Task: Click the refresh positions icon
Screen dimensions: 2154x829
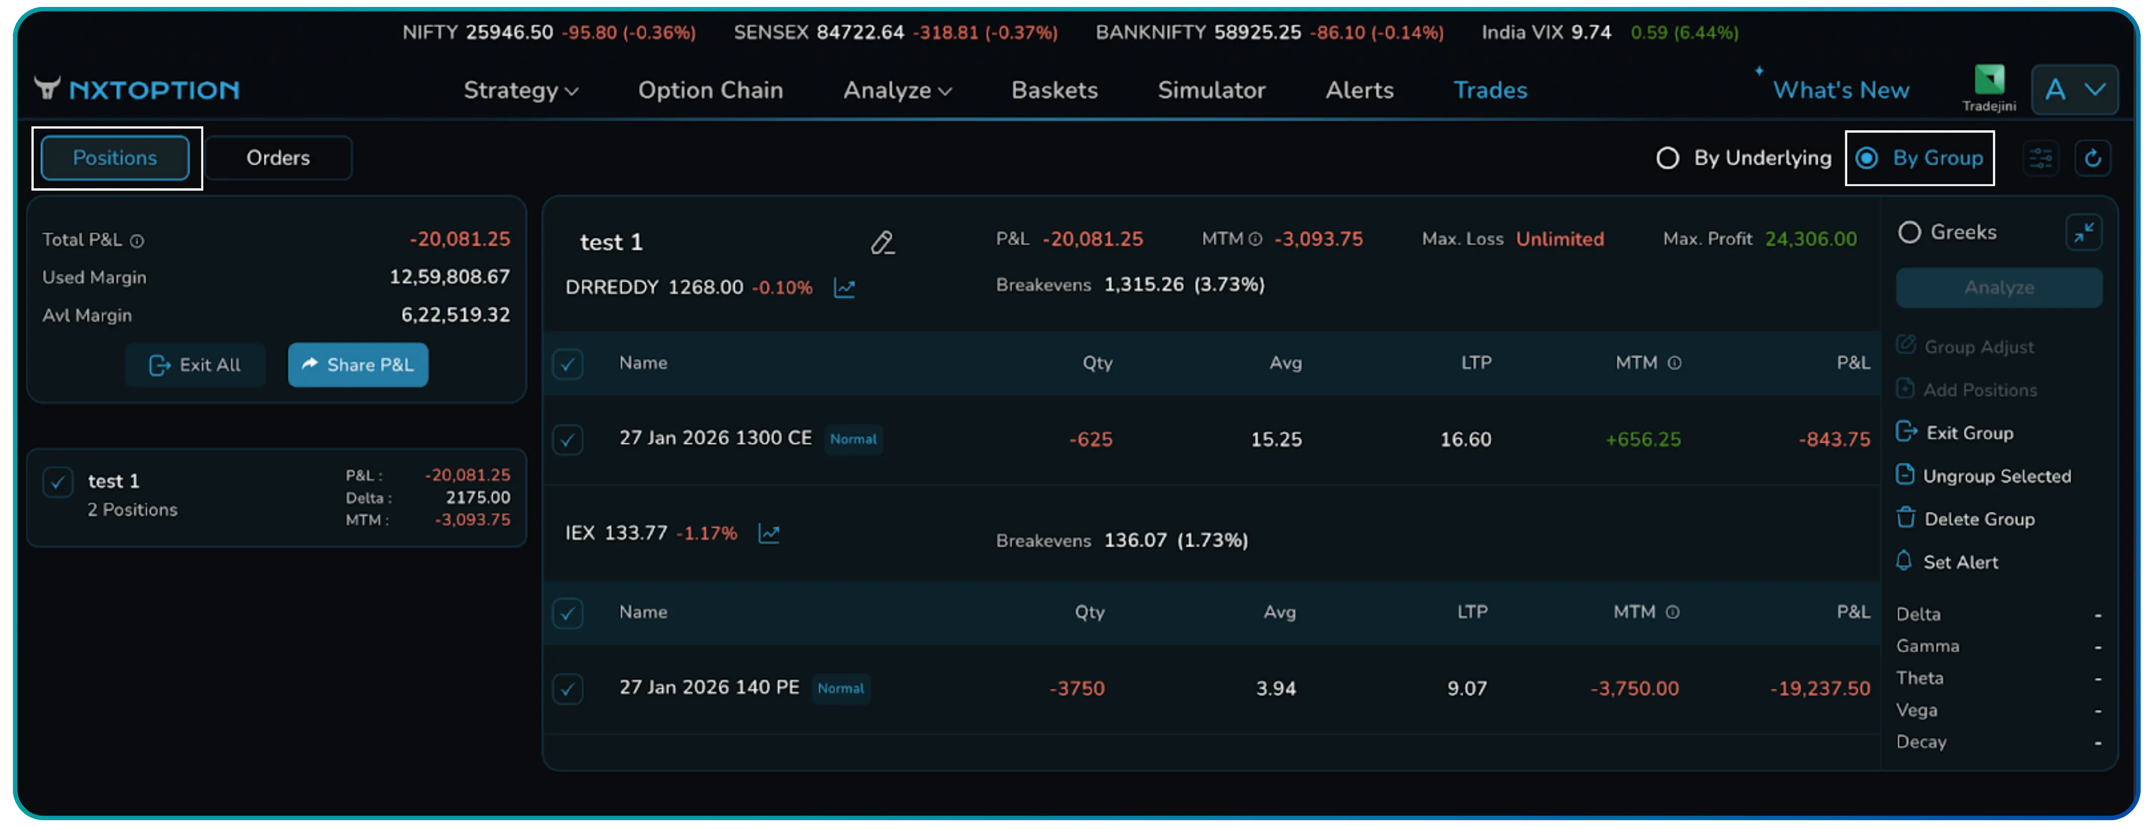Action: pos(2094,158)
